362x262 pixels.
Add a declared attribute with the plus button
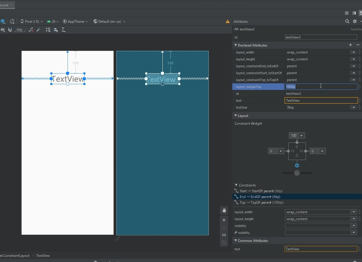[x=350, y=45]
